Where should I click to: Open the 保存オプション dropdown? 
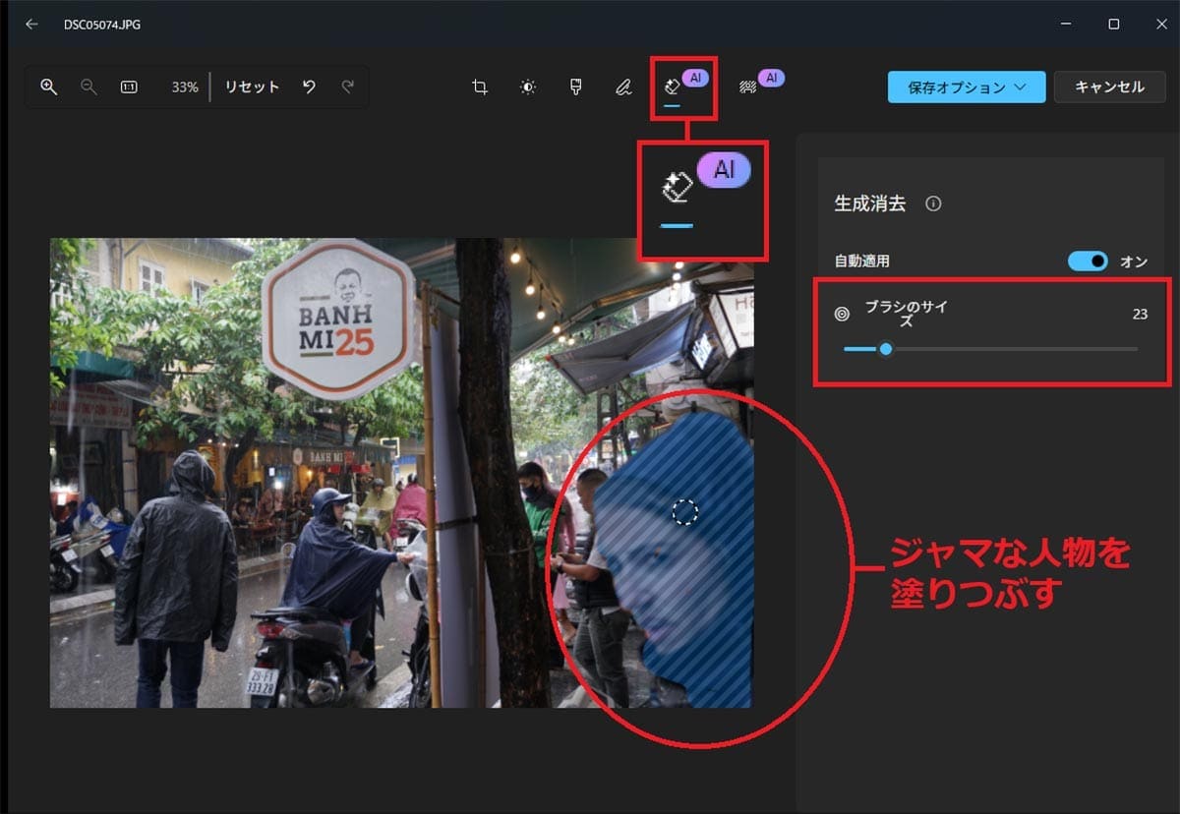[x=966, y=87]
